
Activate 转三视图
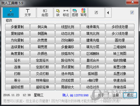click(x=120, y=54)
